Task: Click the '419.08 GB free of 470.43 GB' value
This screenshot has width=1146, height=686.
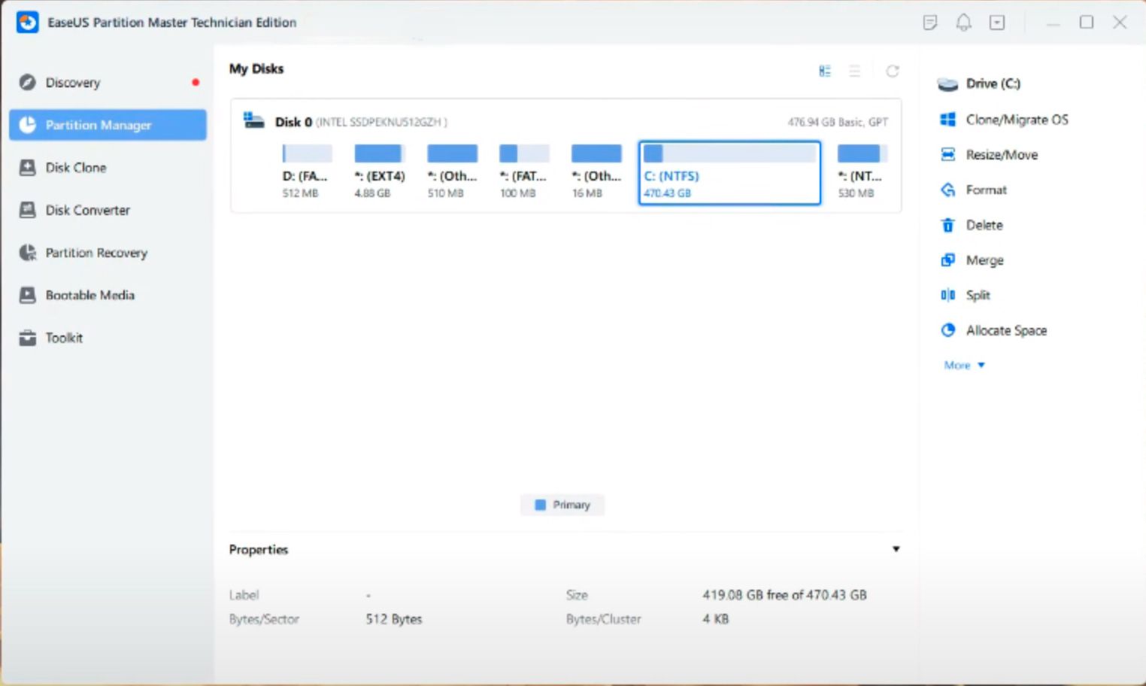Action: tap(784, 595)
